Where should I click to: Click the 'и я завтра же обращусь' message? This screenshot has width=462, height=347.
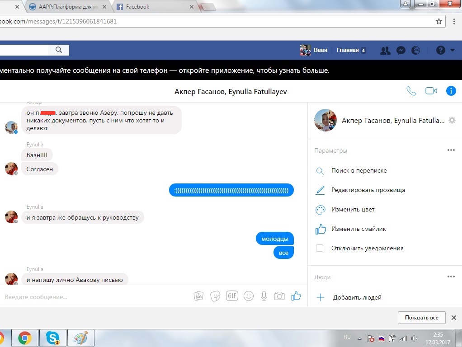(x=82, y=218)
